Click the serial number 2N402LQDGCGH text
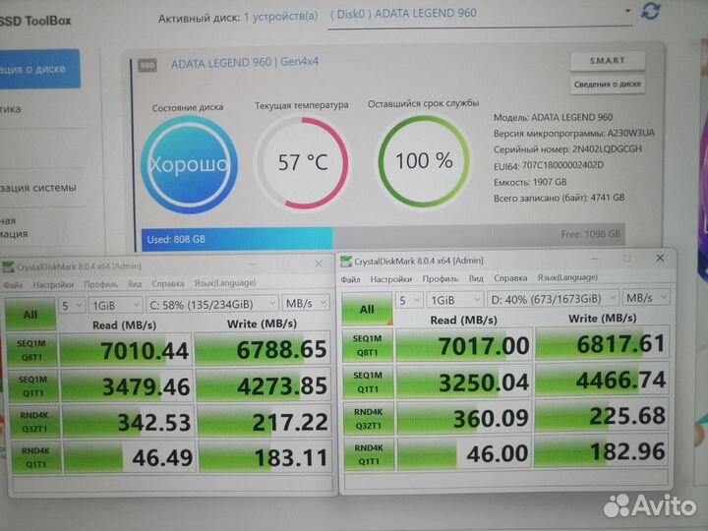 pyautogui.click(x=607, y=149)
